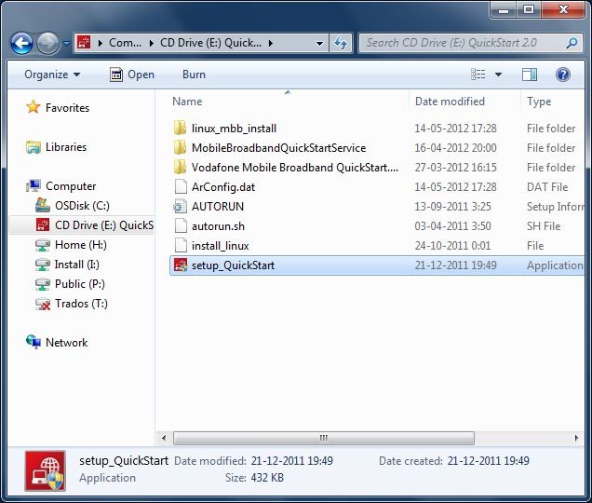Click the ArConfig.dat blank file icon
The height and width of the screenshot is (503, 592).
point(181,186)
